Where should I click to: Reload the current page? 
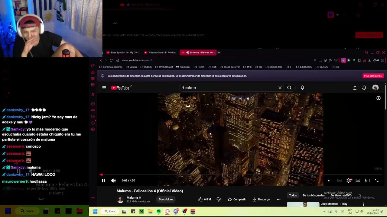pyautogui.click(x=111, y=60)
